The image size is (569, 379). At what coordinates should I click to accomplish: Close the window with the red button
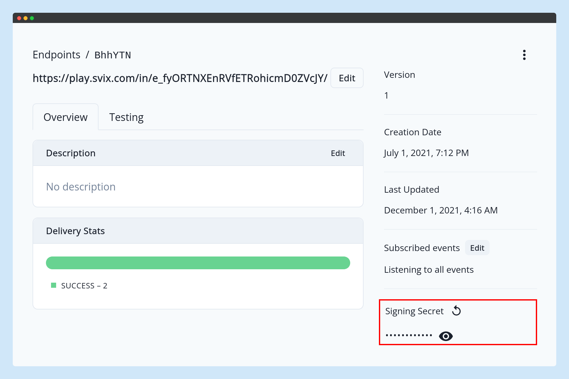pyautogui.click(x=19, y=18)
